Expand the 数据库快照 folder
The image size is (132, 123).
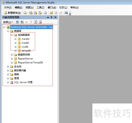12,55
